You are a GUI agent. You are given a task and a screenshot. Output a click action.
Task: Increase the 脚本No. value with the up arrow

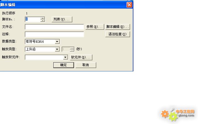pos(43,18)
